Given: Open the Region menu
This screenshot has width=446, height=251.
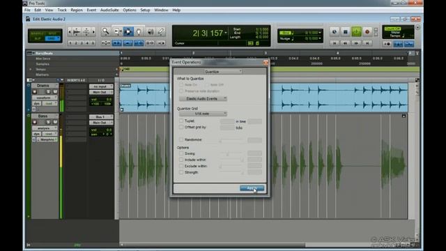Looking at the screenshot, I should click(x=77, y=10).
